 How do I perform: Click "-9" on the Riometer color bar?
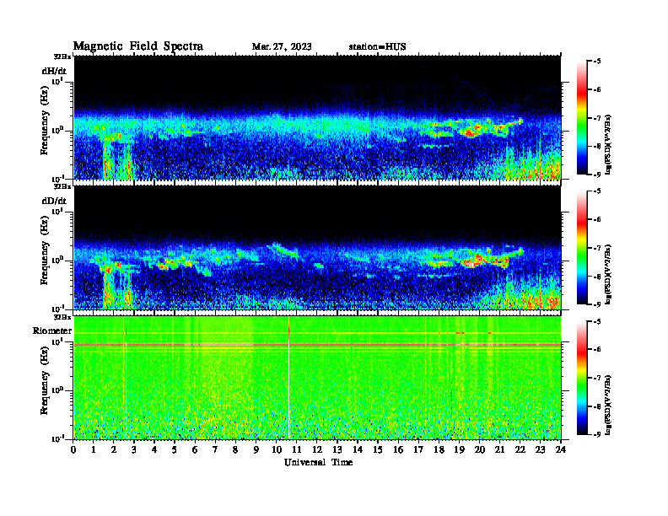pos(597,434)
